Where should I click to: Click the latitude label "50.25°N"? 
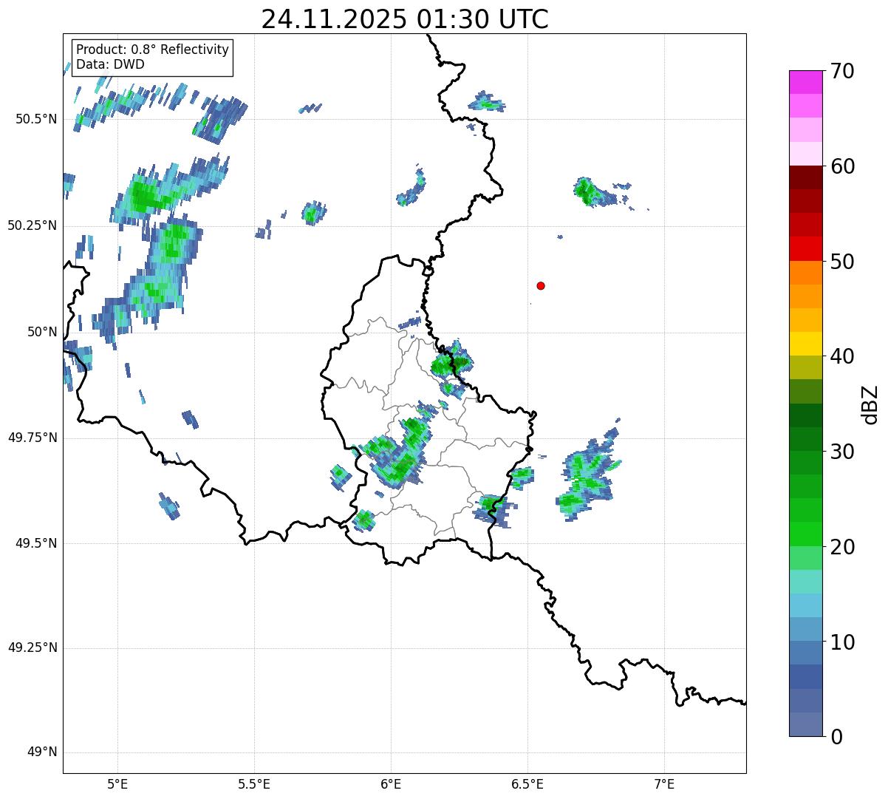[33, 226]
